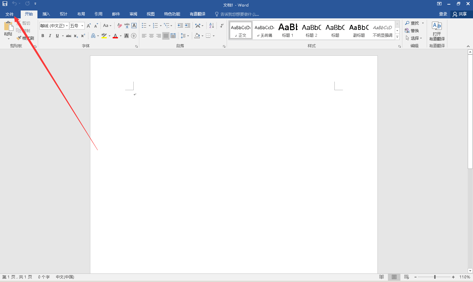This screenshot has width=473, height=282.
Task: Expand the Bullets list dropdown
Action: [x=149, y=26]
